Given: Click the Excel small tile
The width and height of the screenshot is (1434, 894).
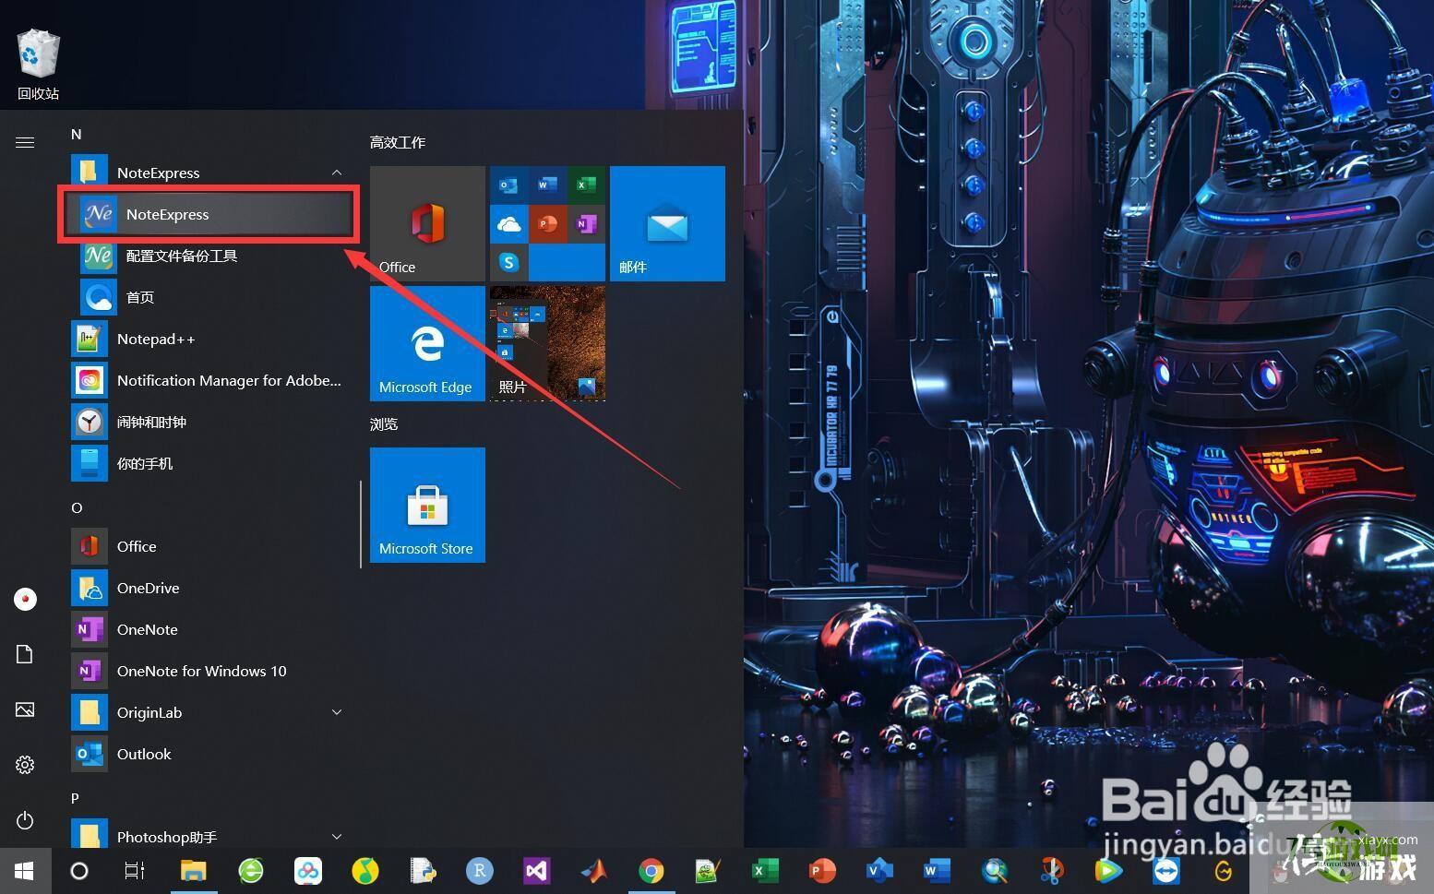Looking at the screenshot, I should point(586,185).
